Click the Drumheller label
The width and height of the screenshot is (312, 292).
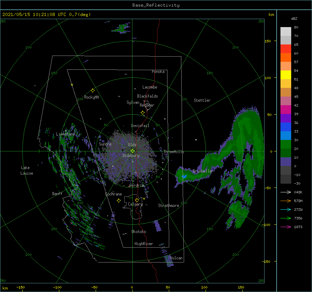[203, 171]
